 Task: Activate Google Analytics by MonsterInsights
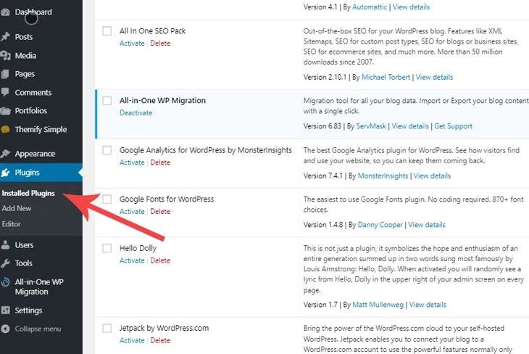coord(132,162)
